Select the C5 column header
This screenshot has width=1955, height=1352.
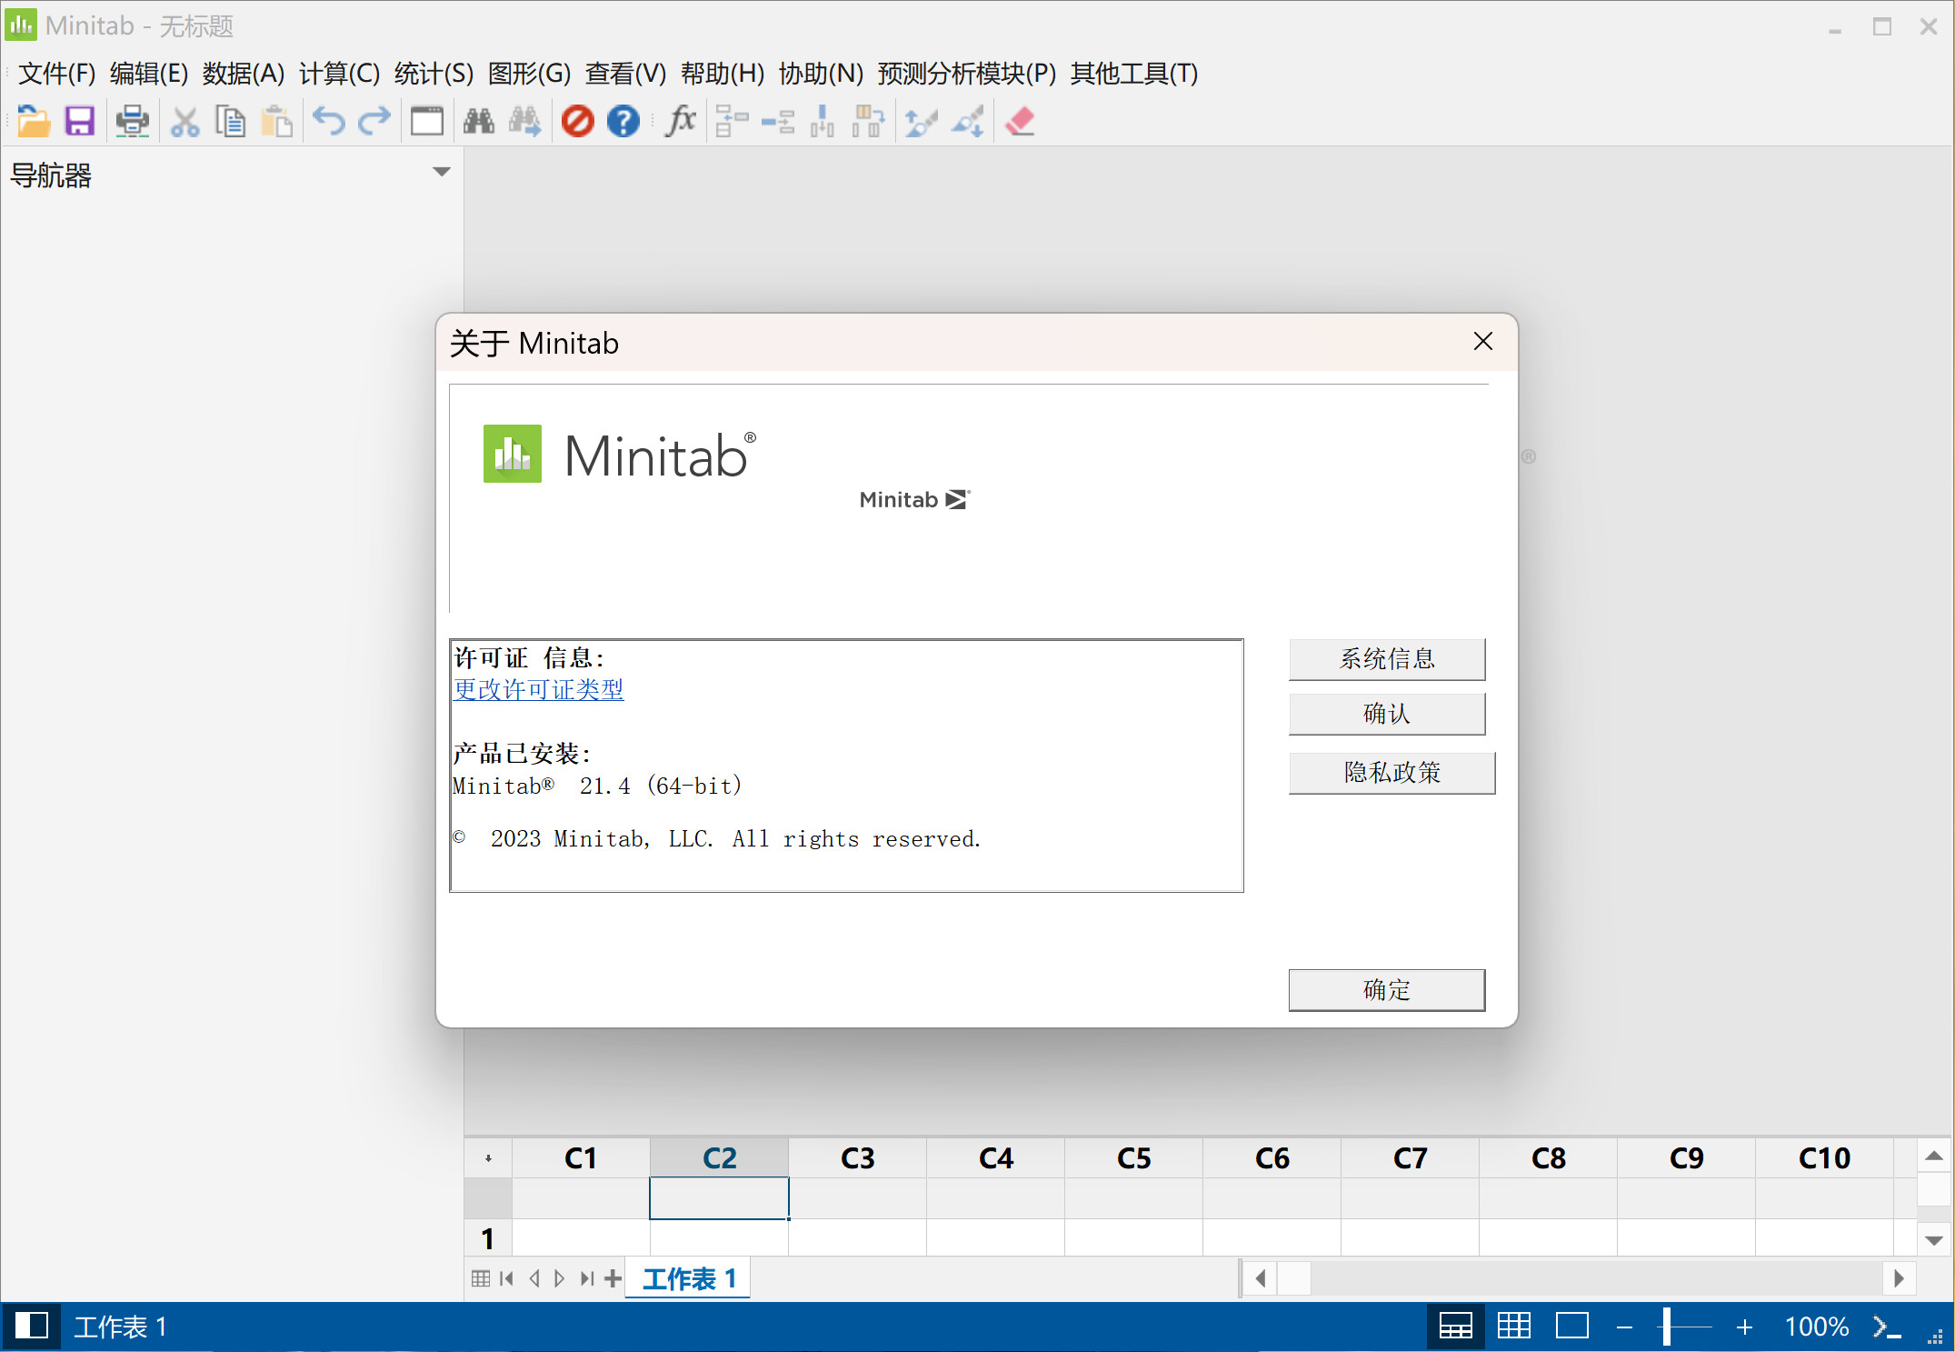pyautogui.click(x=1133, y=1158)
